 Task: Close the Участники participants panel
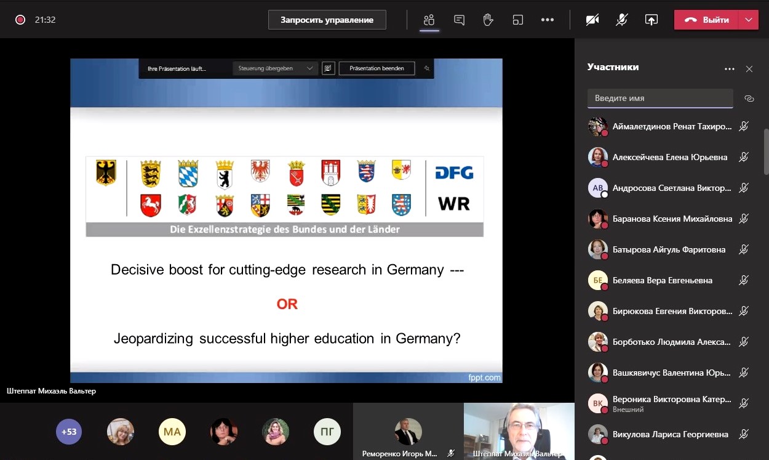tap(749, 69)
